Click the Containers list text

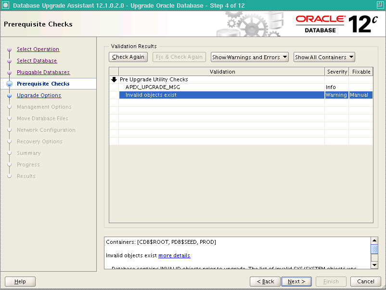(x=161, y=242)
